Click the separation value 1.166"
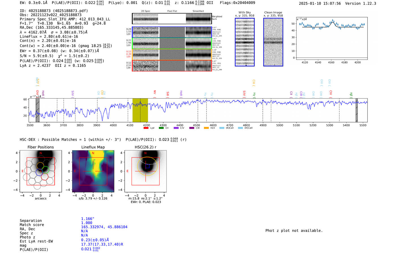 coord(87,219)
